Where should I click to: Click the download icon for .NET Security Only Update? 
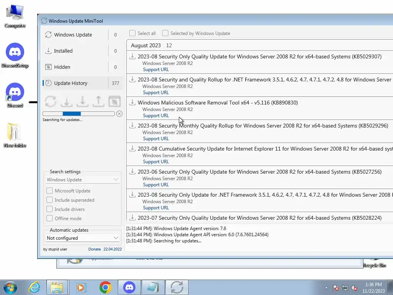pos(132,195)
